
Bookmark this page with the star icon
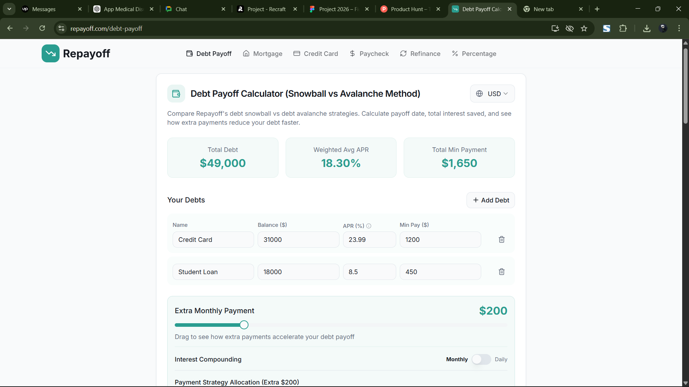pos(584,28)
